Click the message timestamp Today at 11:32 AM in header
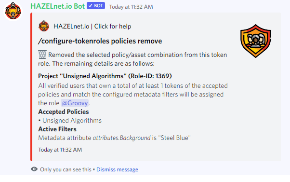 coord(131,7)
